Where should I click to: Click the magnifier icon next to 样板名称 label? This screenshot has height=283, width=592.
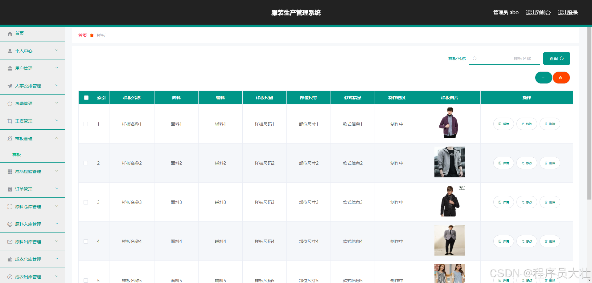point(475,58)
